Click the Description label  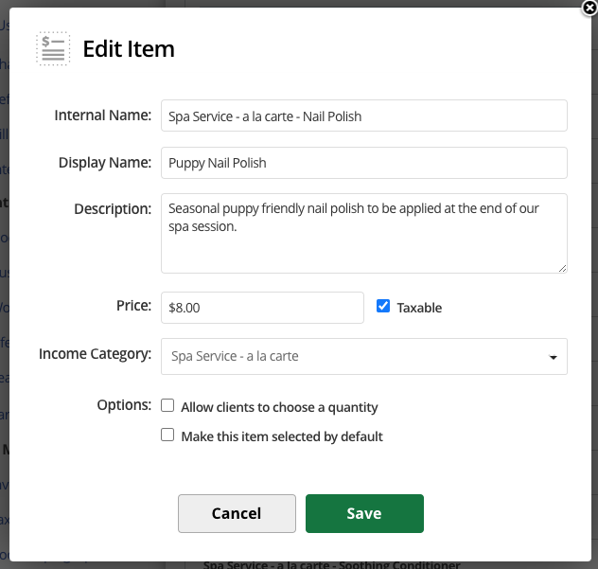point(113,209)
